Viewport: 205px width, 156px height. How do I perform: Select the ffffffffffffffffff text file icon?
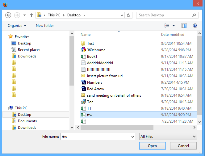(x=83, y=69)
